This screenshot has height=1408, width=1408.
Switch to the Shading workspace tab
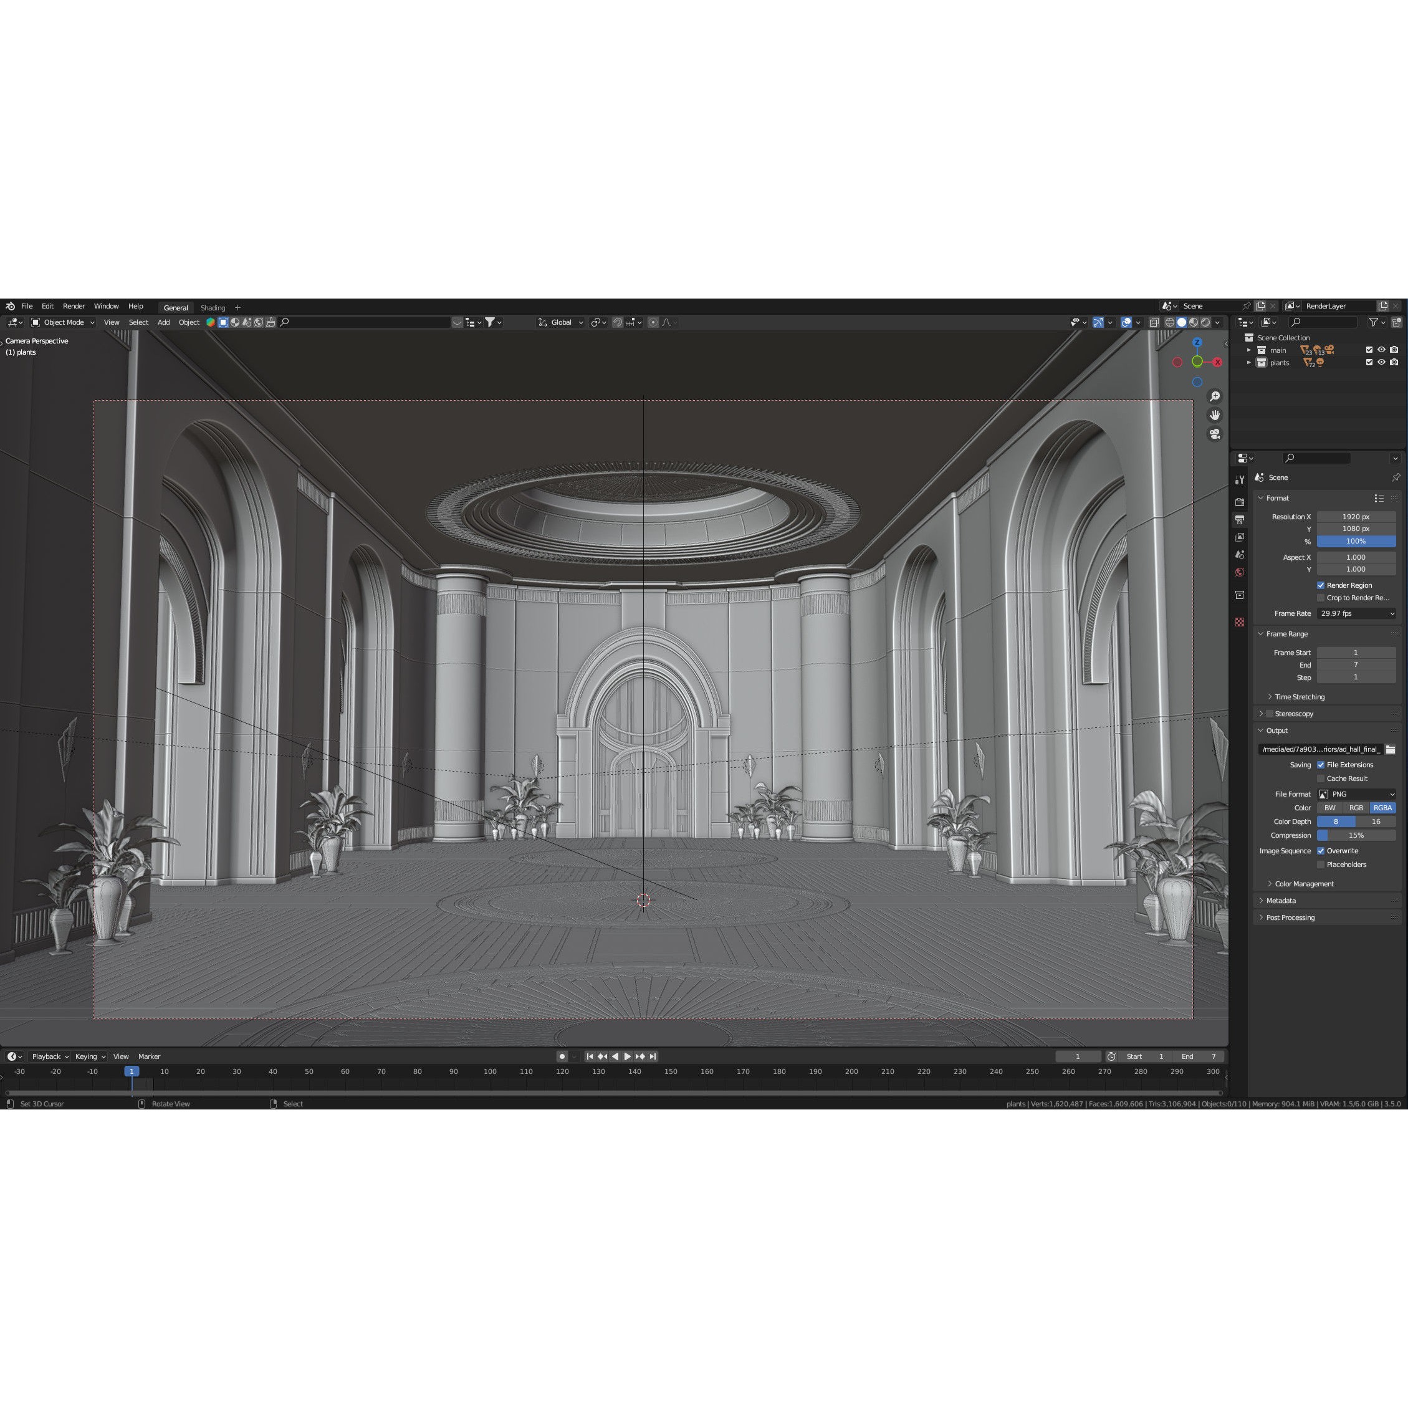point(213,307)
